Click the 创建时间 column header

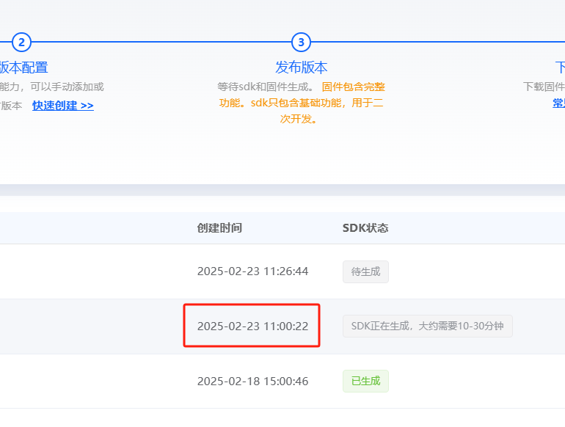click(219, 227)
